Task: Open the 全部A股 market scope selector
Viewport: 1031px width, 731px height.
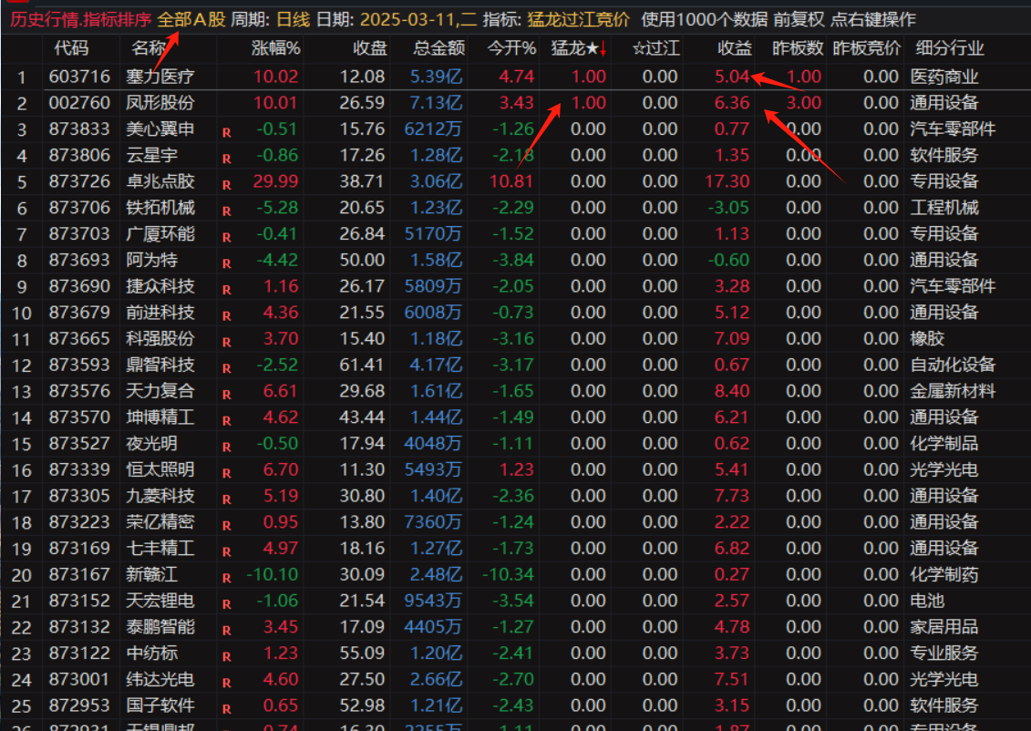Action: point(191,19)
